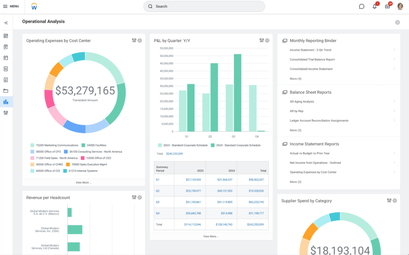Click the chat assistant bubble icon
The image size is (409, 255).
coord(361,6)
